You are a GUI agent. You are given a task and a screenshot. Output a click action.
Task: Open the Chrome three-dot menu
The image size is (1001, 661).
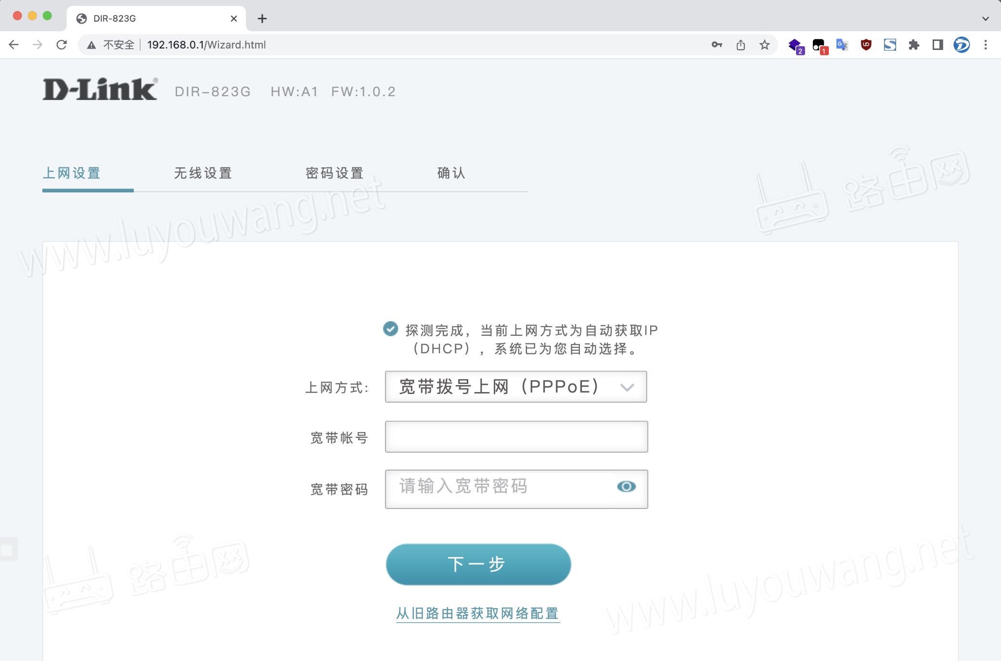point(985,45)
